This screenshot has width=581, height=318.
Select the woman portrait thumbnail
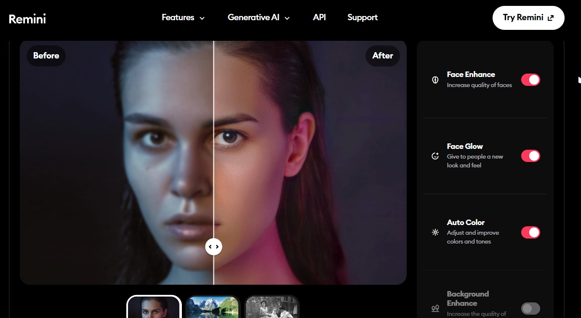pos(154,307)
